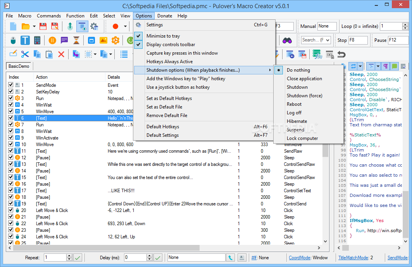Click the #If link in status bar
Viewport: 412px width, 267px height.
click(254, 258)
